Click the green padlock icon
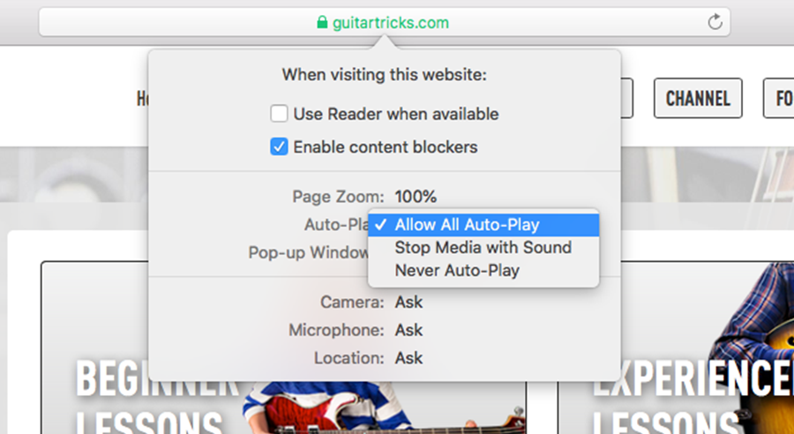Image resolution: width=794 pixels, height=434 pixels. pos(321,22)
